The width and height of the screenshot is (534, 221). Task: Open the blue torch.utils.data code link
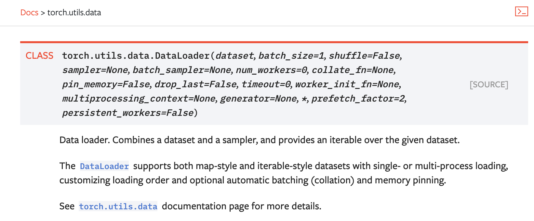[118, 206]
